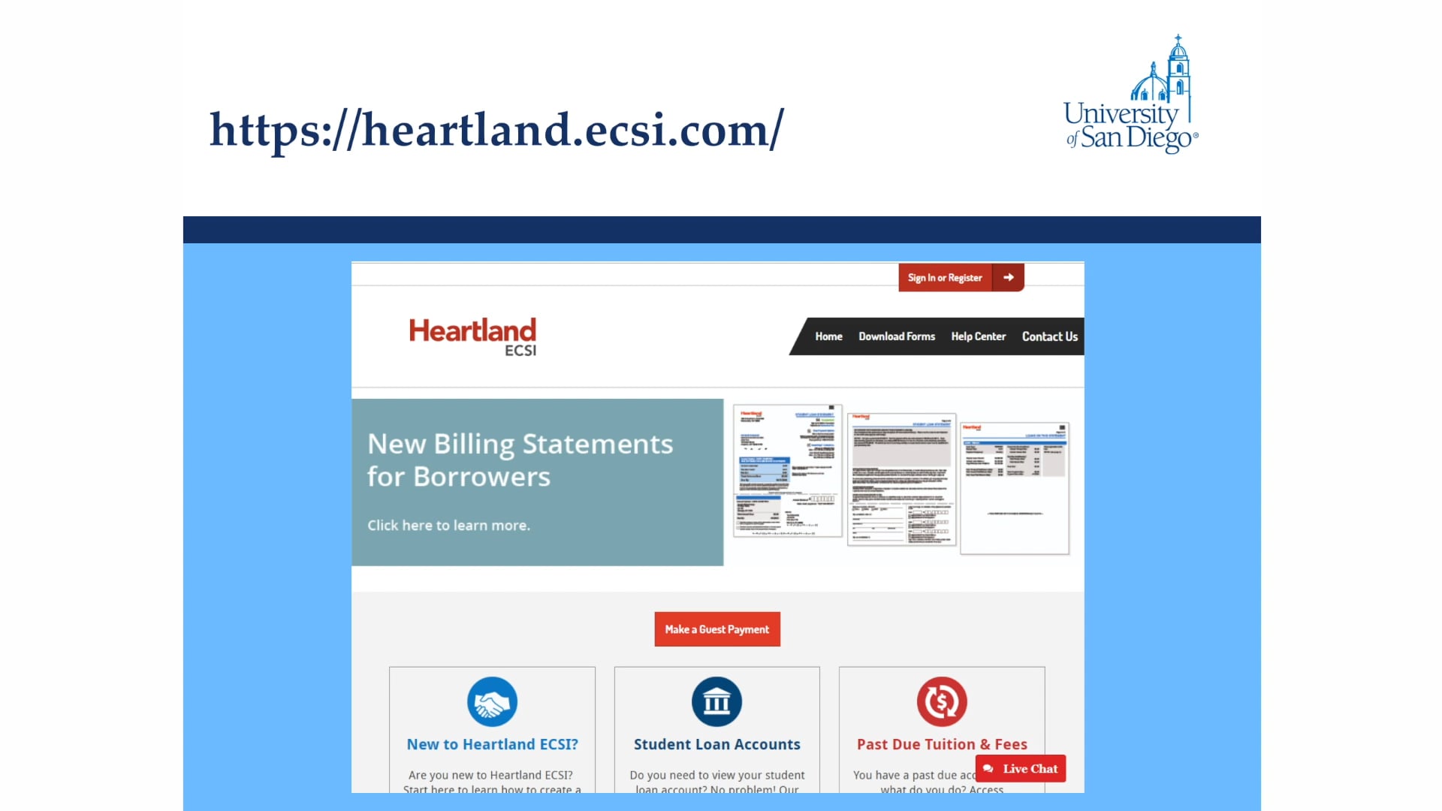Screen dimensions: 1442x811
Task: Click the Student Loan Accounts bank icon
Action: click(x=716, y=701)
